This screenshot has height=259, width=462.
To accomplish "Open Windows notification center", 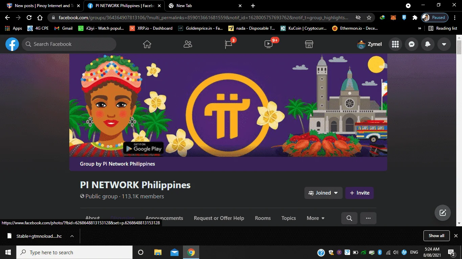I will click(451, 252).
